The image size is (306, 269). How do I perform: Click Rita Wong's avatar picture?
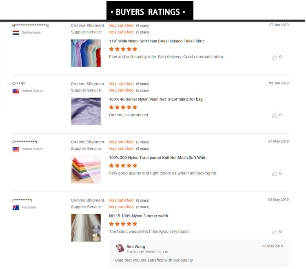tap(120, 248)
